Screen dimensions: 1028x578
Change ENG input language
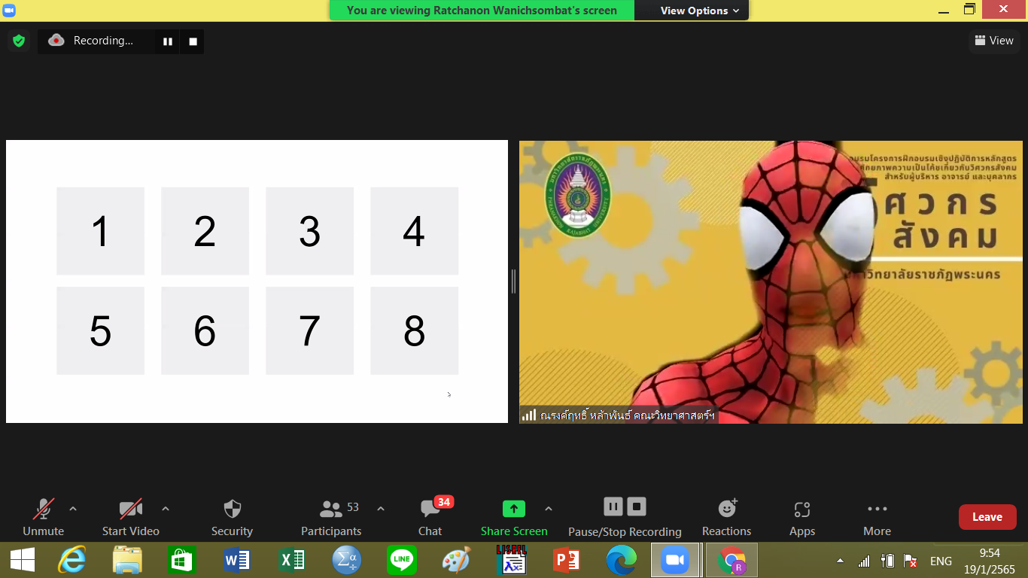coord(941,561)
